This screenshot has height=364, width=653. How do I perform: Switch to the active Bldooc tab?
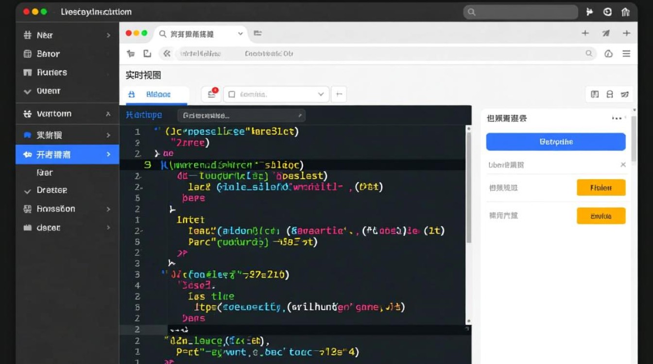click(155, 94)
